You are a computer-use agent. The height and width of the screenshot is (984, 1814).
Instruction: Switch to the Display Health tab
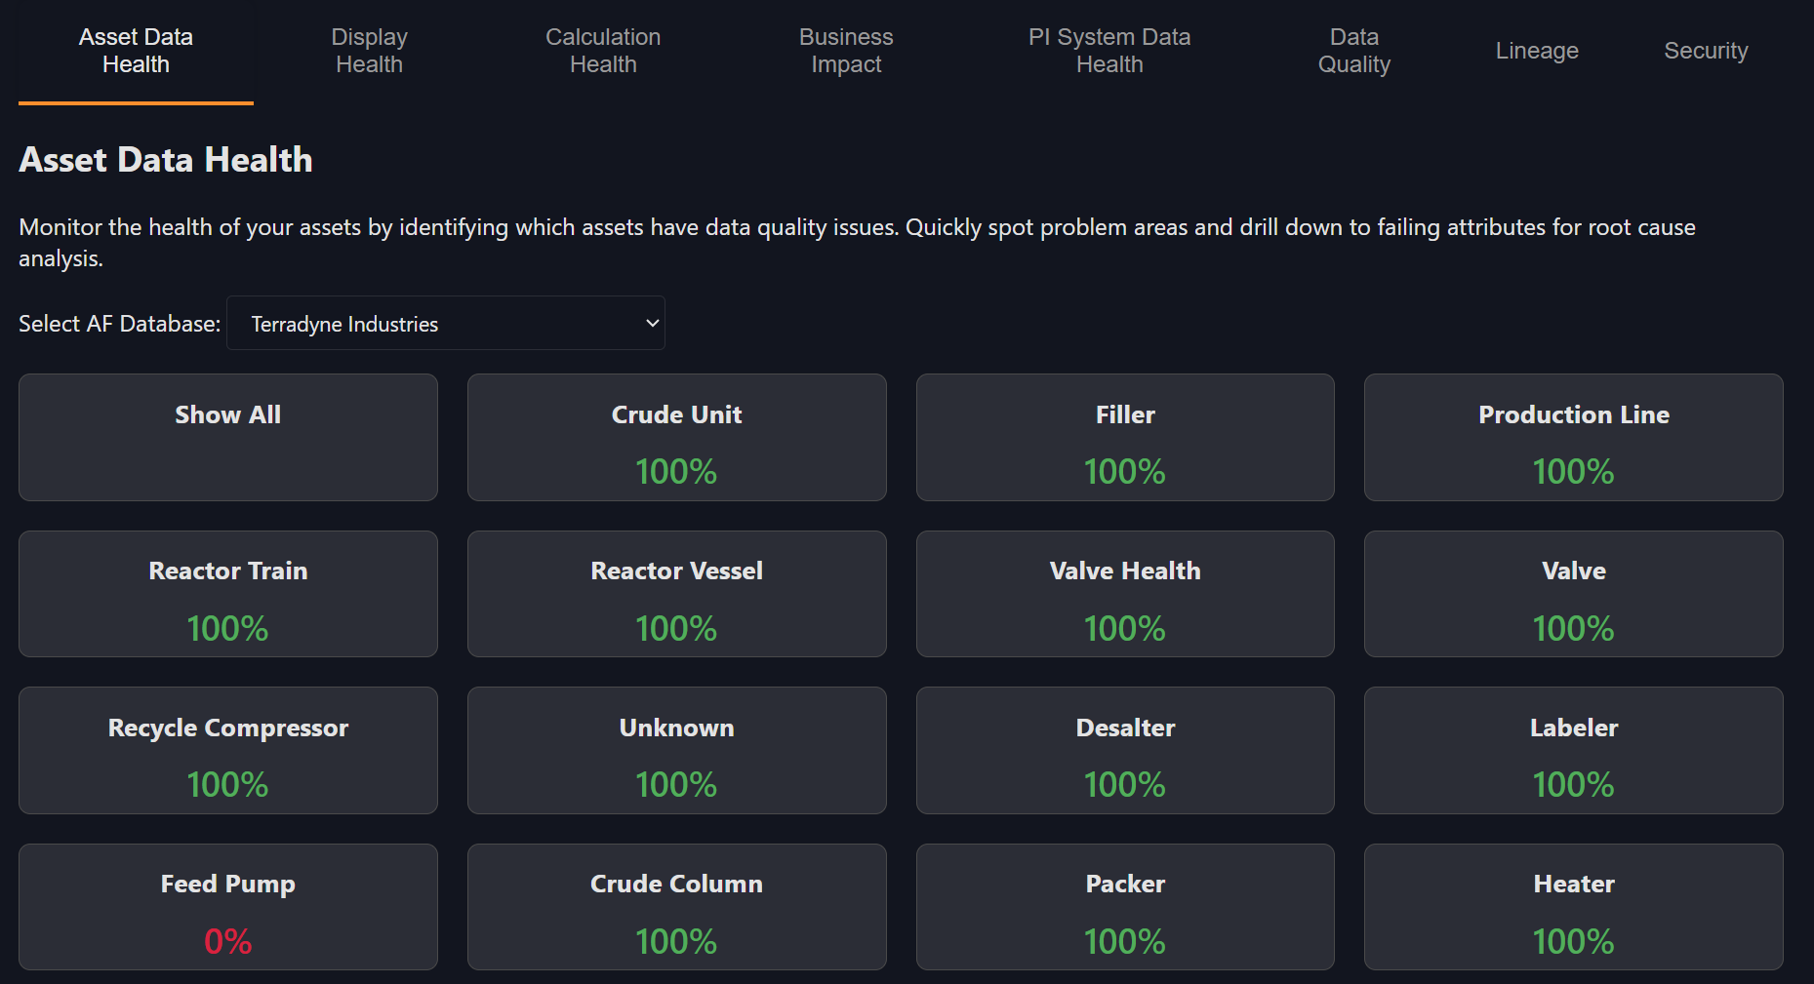pyautogui.click(x=368, y=50)
